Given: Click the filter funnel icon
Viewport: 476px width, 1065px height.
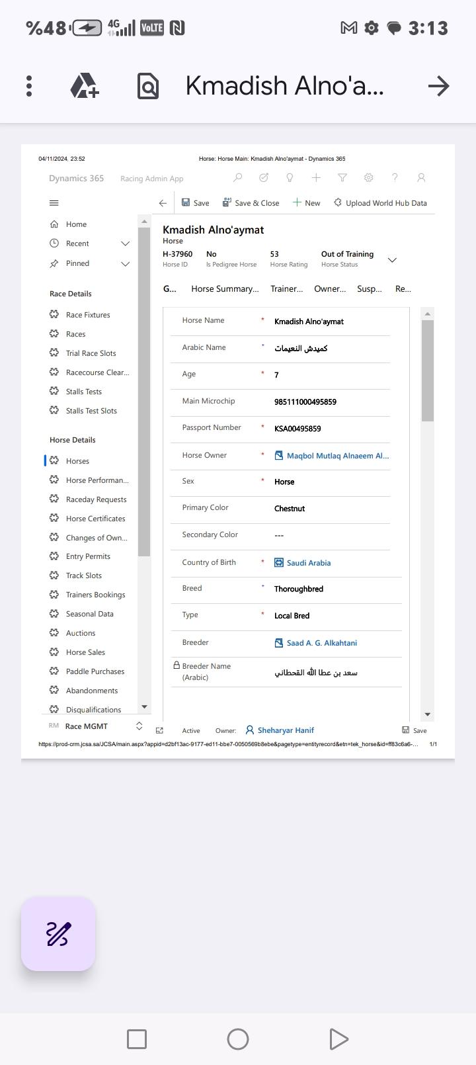Looking at the screenshot, I should 342,178.
